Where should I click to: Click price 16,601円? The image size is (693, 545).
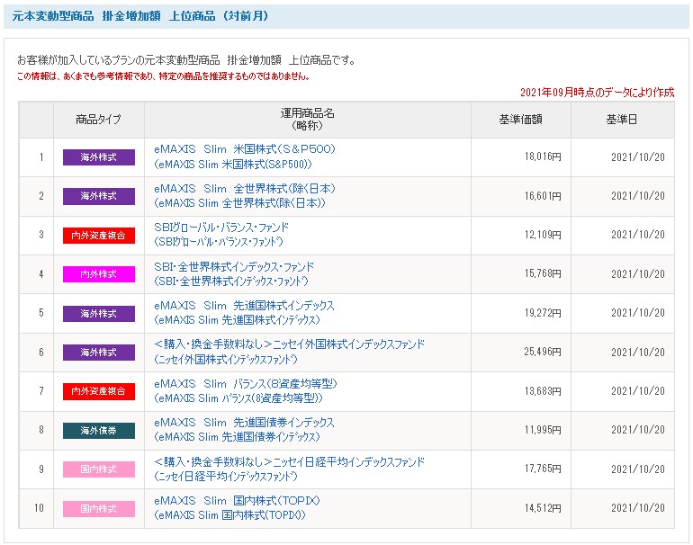coord(543,196)
